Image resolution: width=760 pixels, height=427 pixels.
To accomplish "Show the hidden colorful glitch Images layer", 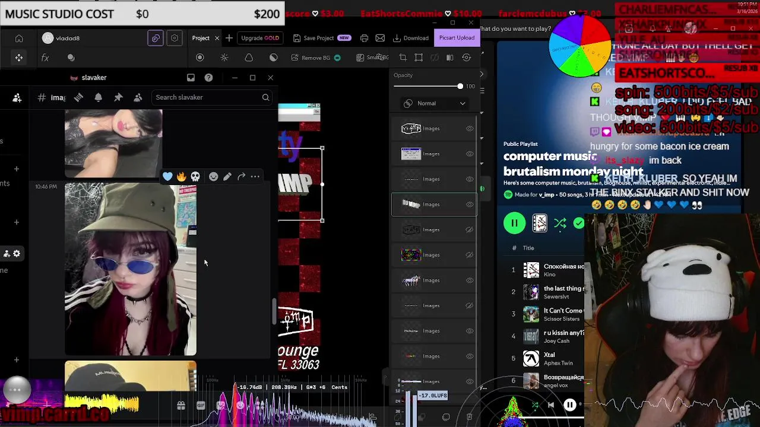I will click(x=470, y=255).
